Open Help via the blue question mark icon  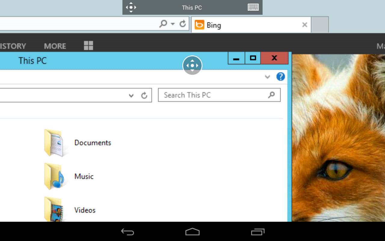280,77
